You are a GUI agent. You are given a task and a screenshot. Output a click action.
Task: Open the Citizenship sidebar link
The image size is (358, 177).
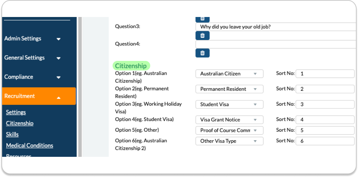coord(20,123)
